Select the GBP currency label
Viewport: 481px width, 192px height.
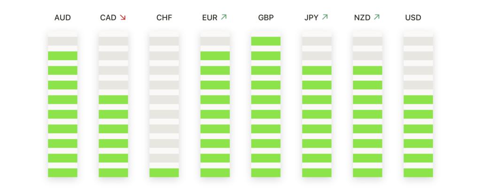266,18
